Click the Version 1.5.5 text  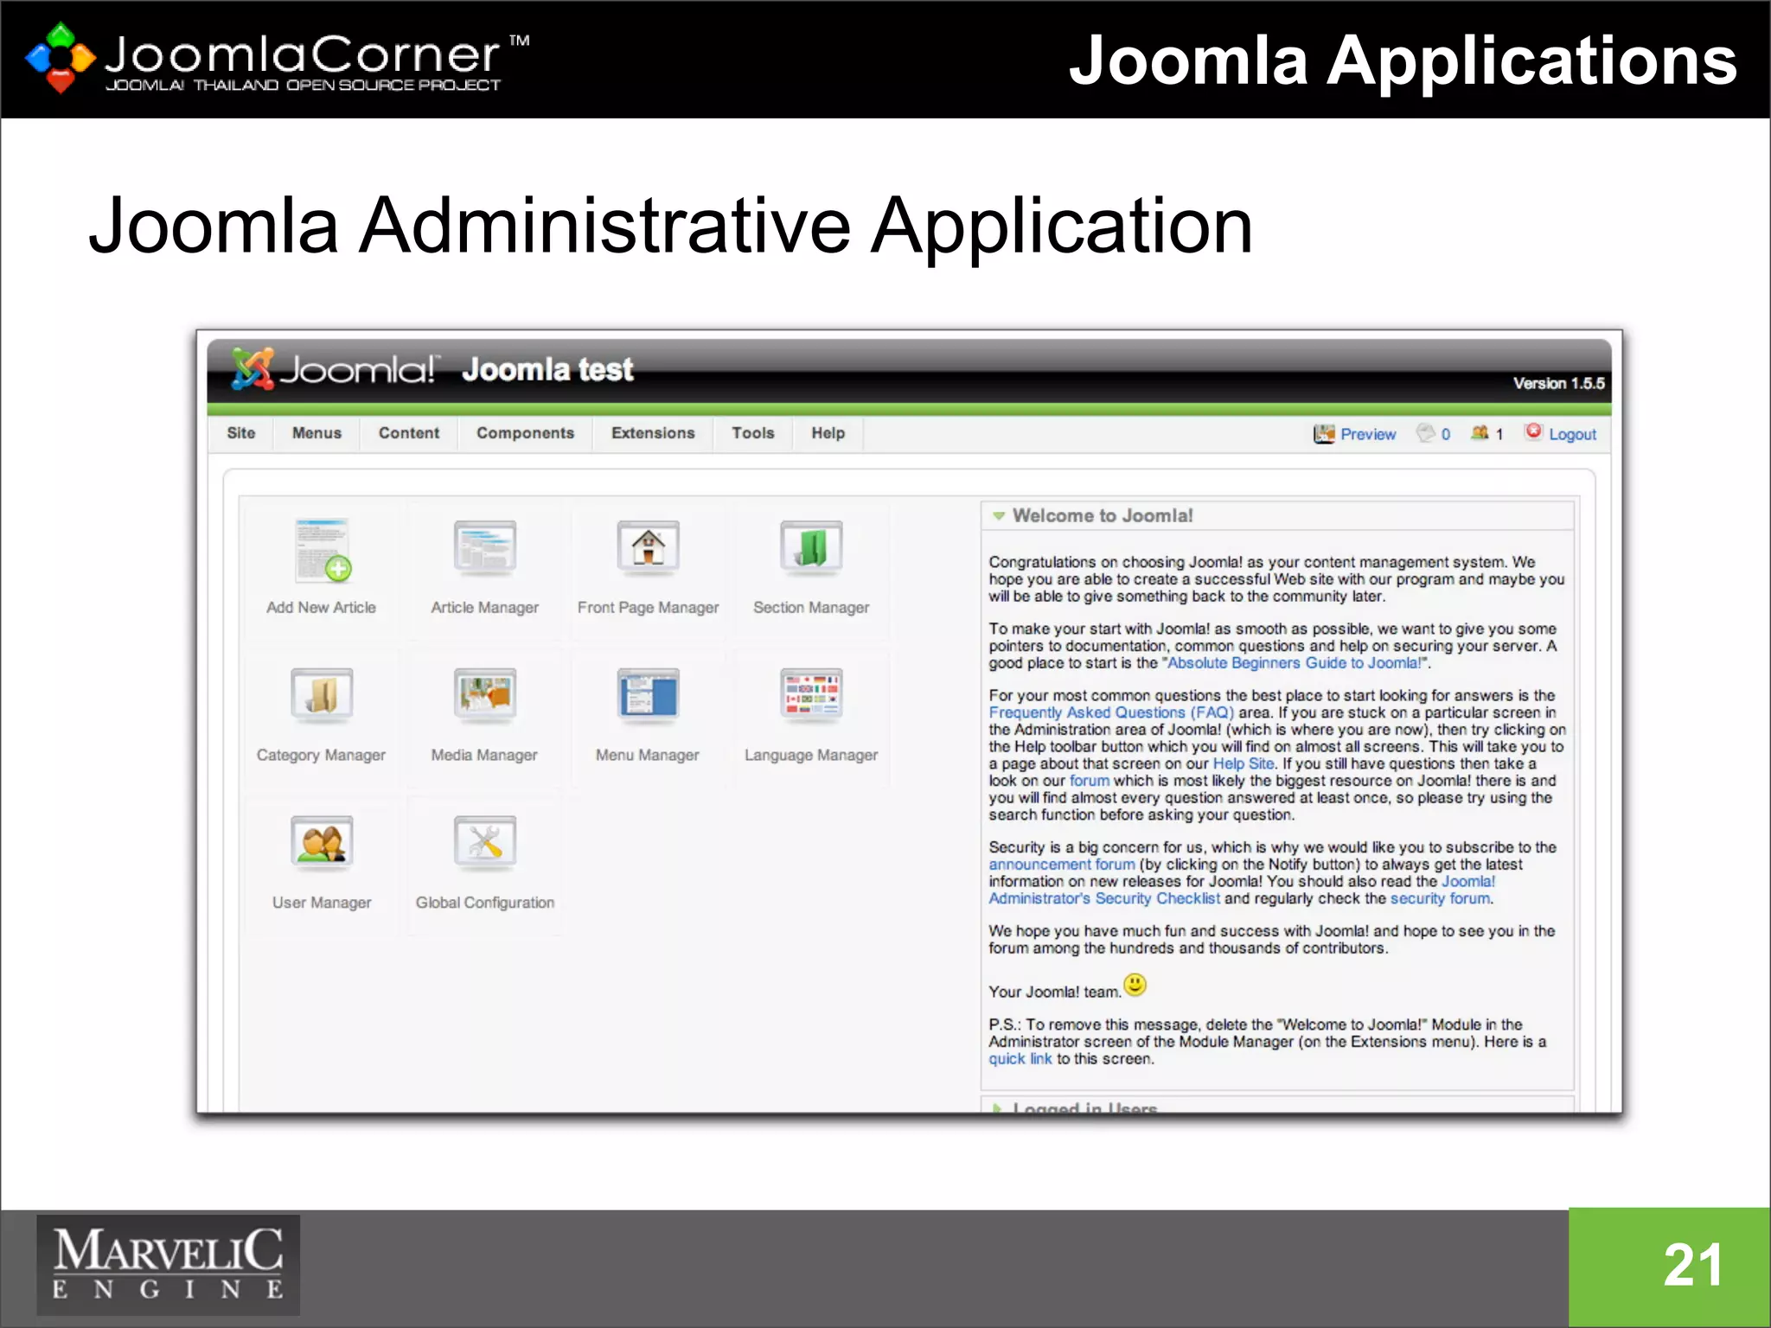click(1558, 383)
